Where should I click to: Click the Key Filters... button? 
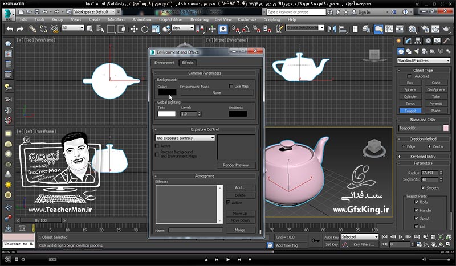364,244
